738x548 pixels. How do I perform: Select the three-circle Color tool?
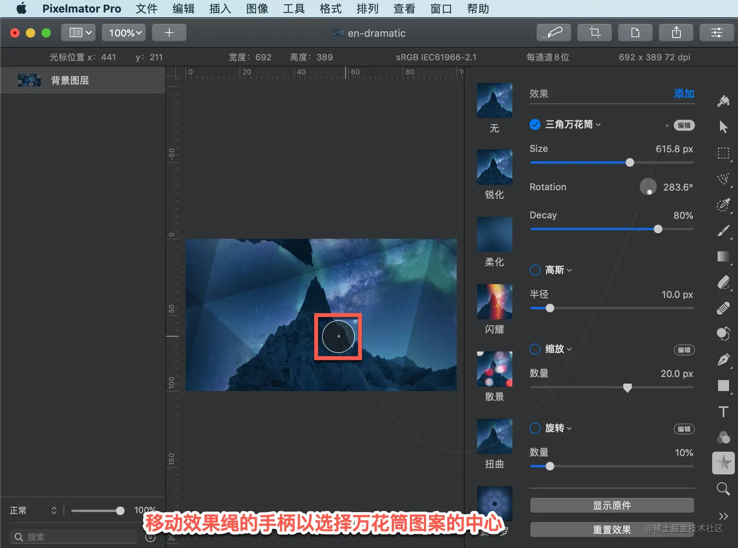coord(723,437)
